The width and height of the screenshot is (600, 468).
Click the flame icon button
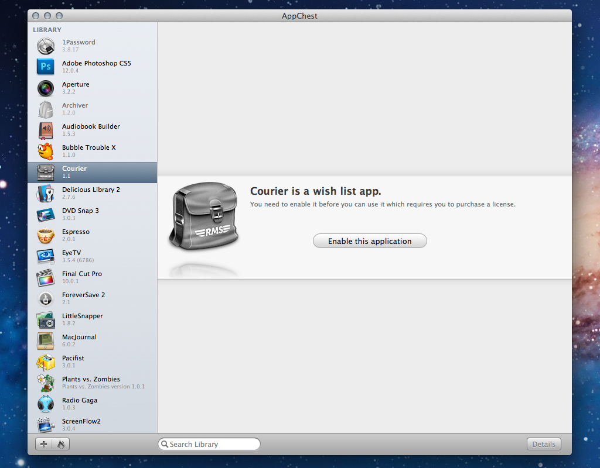tap(61, 444)
